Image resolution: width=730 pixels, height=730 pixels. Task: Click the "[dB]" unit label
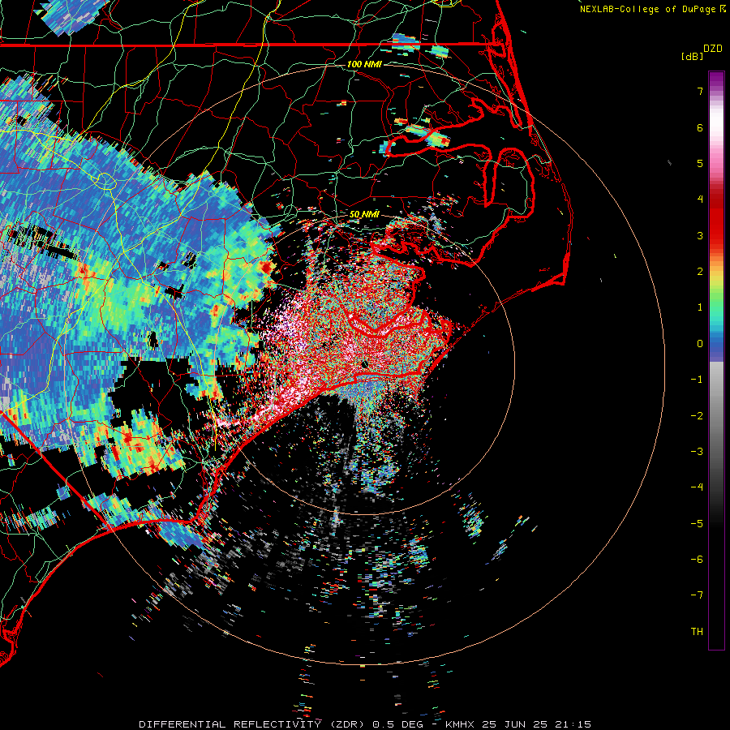[x=693, y=56]
